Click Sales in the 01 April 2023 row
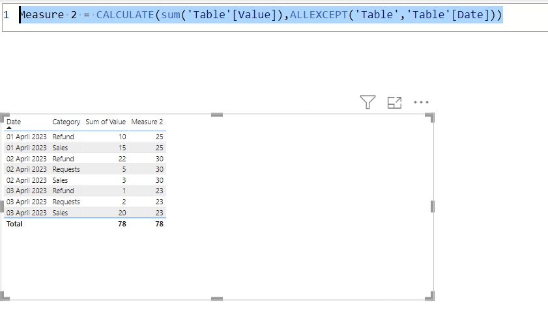Screen dimensions: 548x324 coord(60,148)
